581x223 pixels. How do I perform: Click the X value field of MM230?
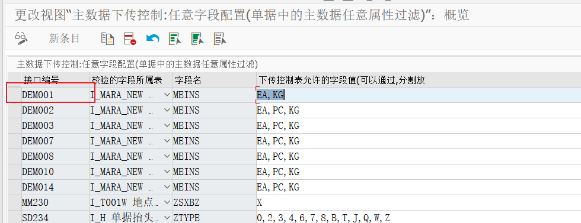click(x=419, y=202)
